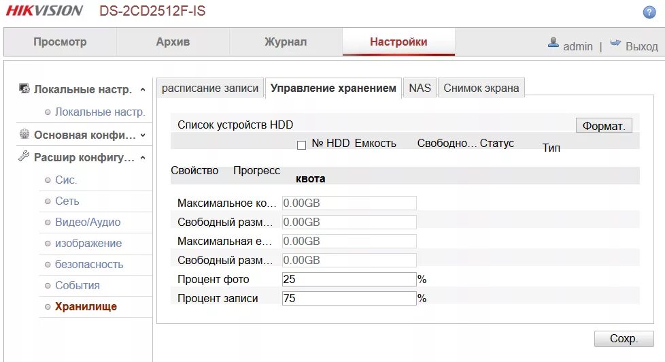The image size is (665, 362).
Task: Open the Архив tab
Action: (x=173, y=42)
